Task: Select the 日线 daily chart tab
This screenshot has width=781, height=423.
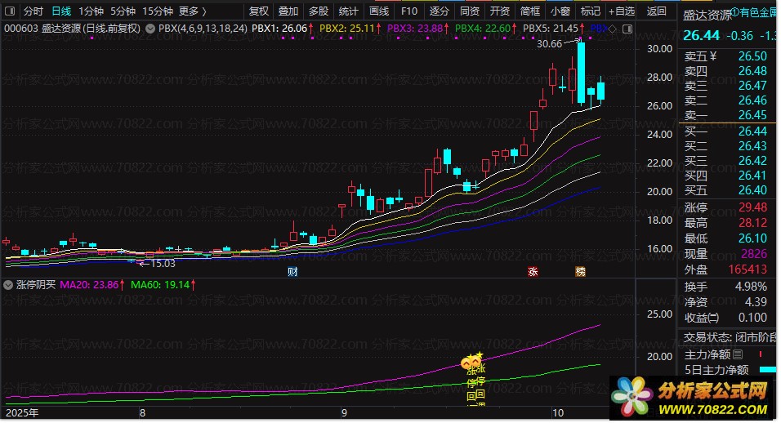Action: [61, 11]
